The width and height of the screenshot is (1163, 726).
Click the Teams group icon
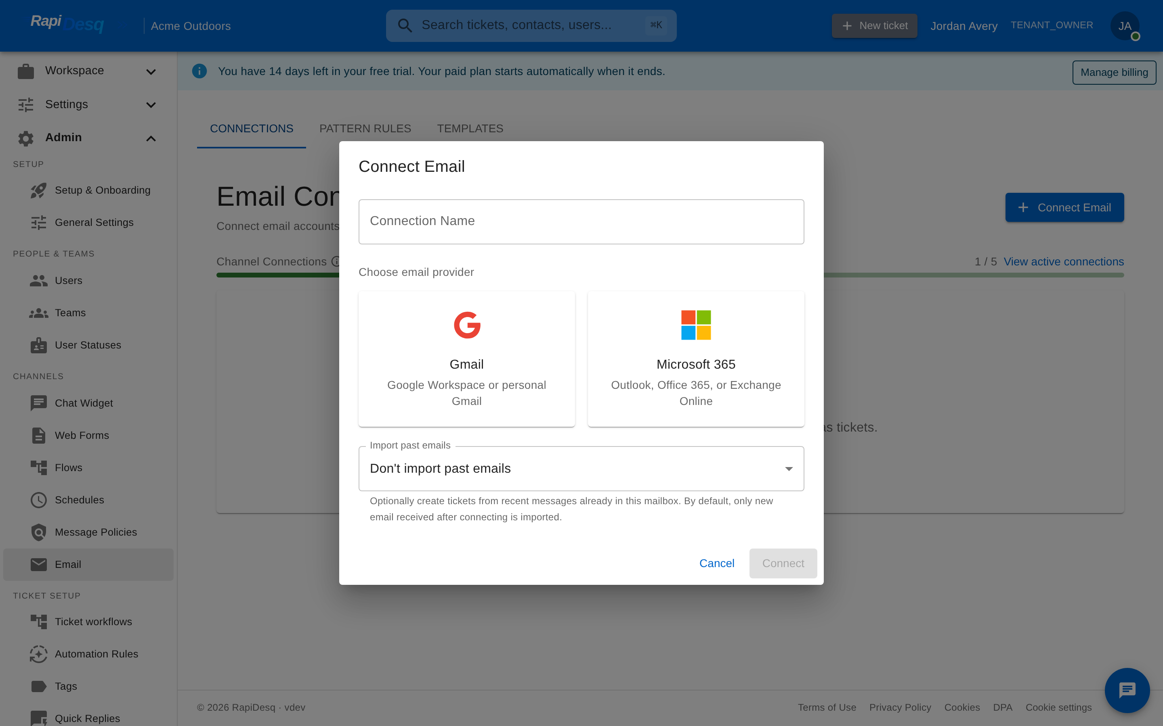coord(38,313)
